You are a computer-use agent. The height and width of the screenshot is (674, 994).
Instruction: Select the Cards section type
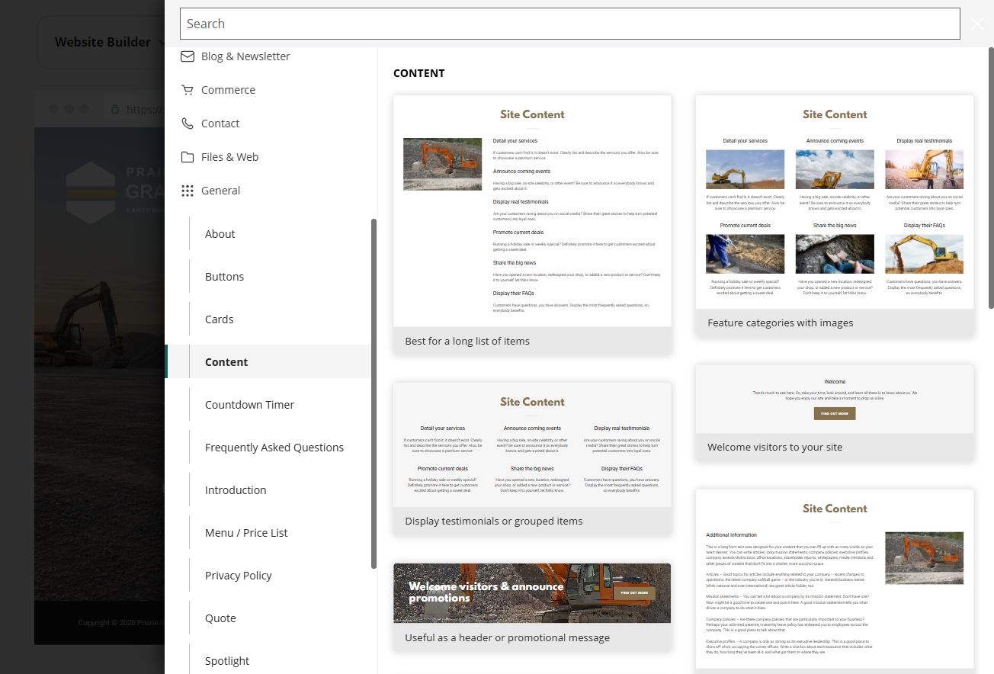(x=219, y=319)
